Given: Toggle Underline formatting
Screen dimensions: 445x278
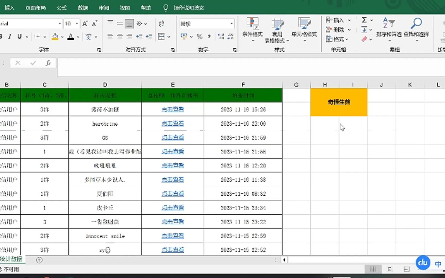Looking at the screenshot, I should point(19,37).
